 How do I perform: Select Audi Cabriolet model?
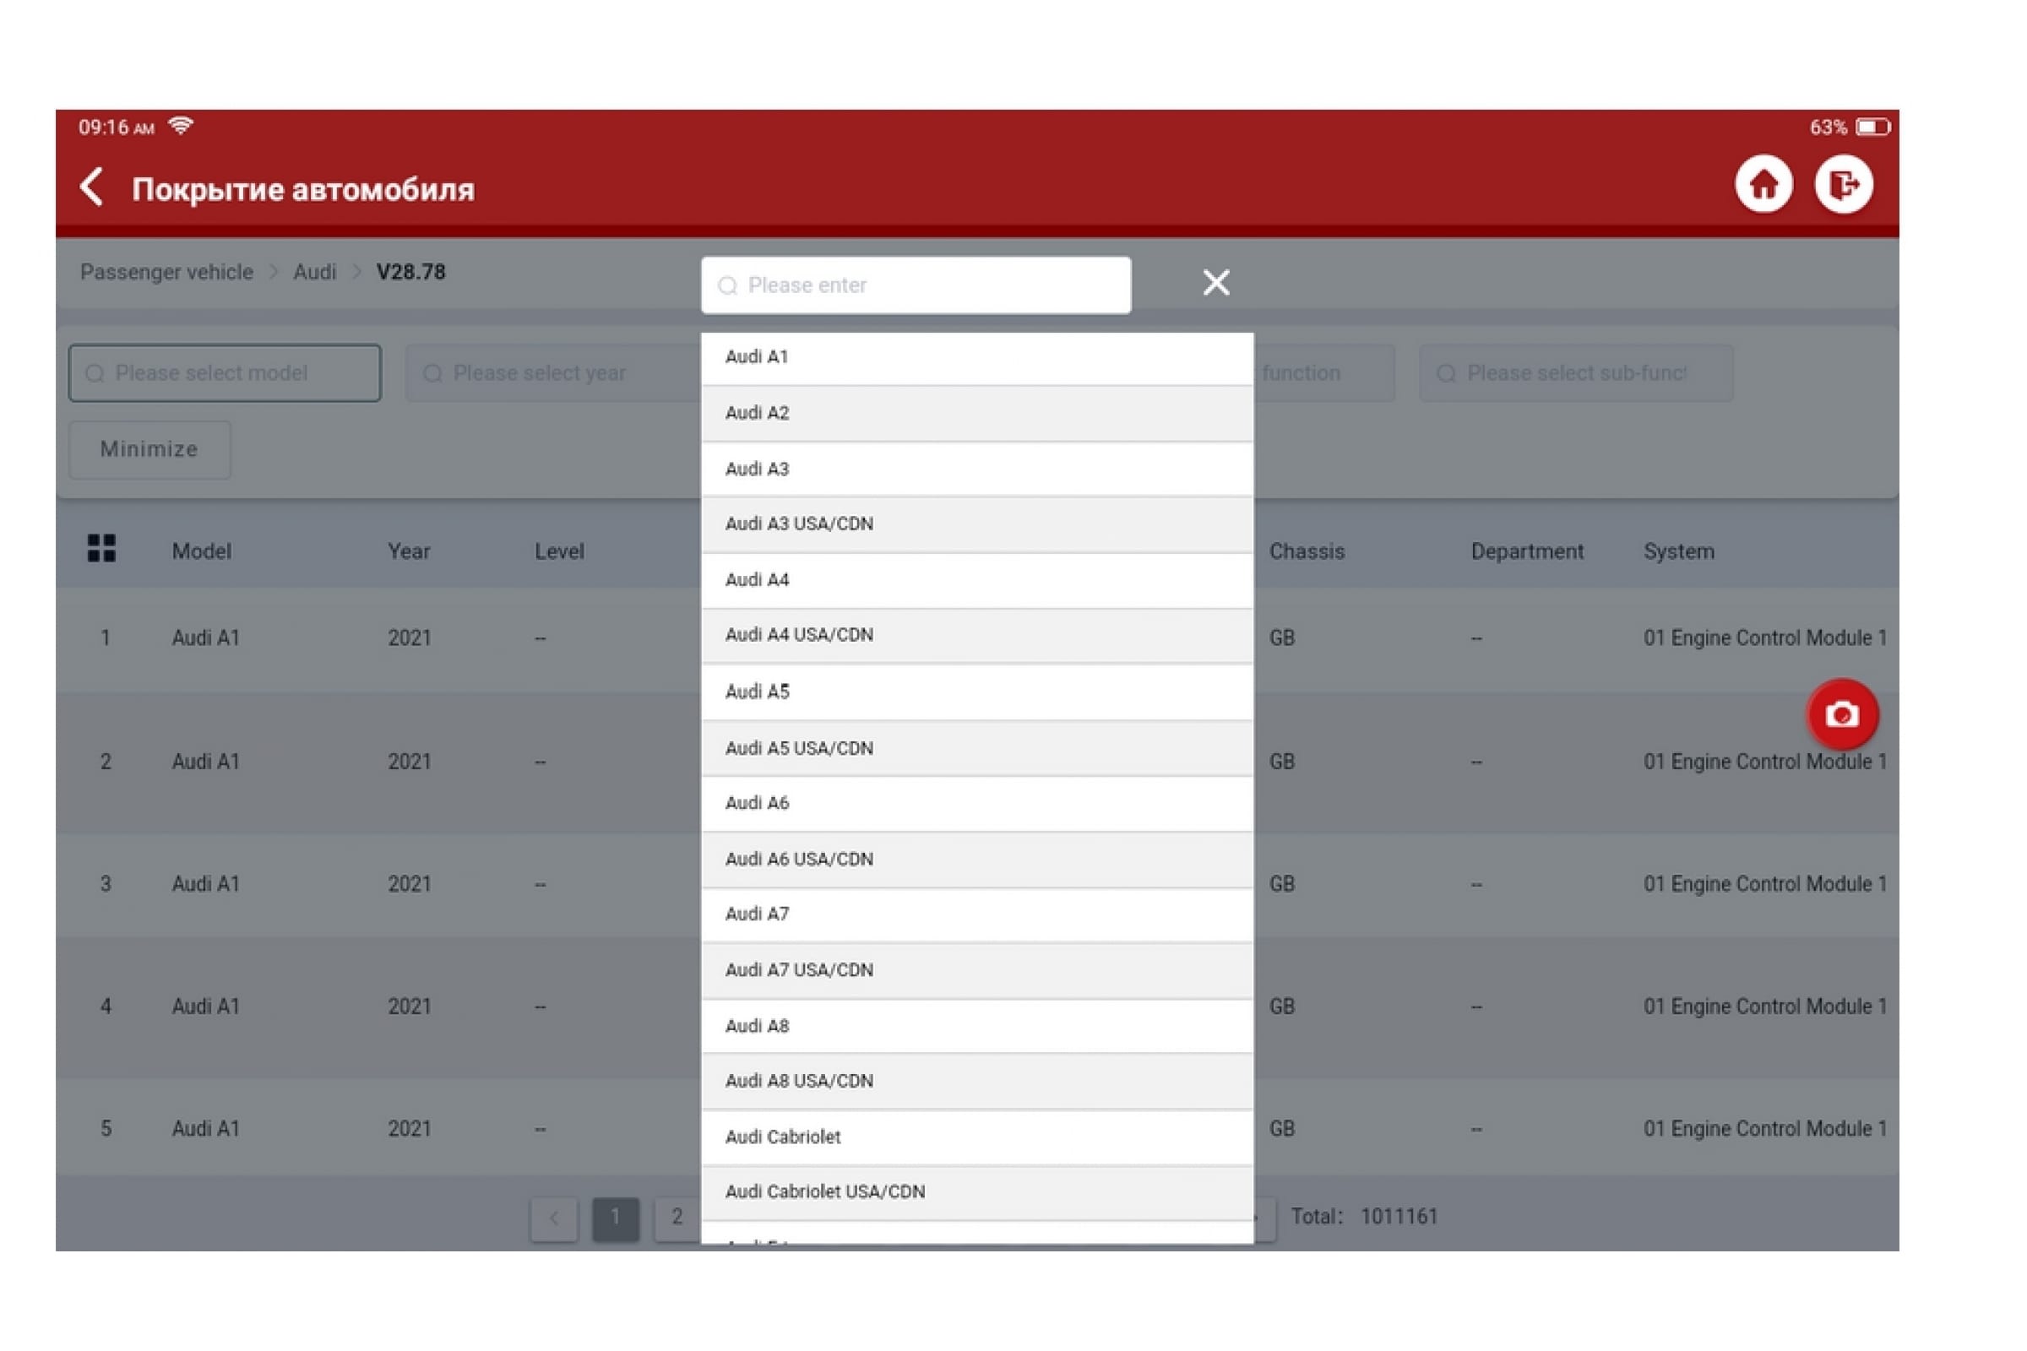(x=977, y=1138)
